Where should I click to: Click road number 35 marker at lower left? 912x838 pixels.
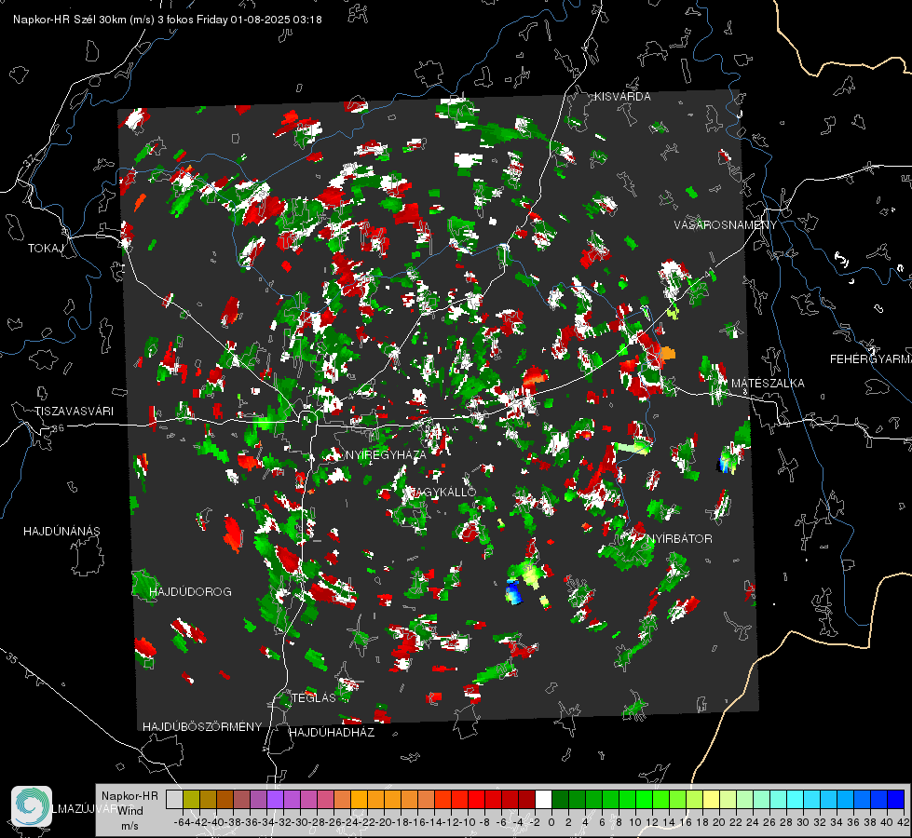pyautogui.click(x=12, y=658)
